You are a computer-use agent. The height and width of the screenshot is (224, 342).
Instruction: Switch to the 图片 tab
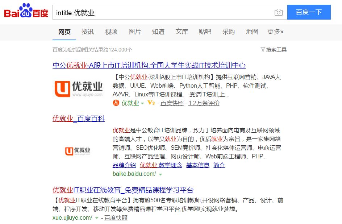[x=134, y=32]
